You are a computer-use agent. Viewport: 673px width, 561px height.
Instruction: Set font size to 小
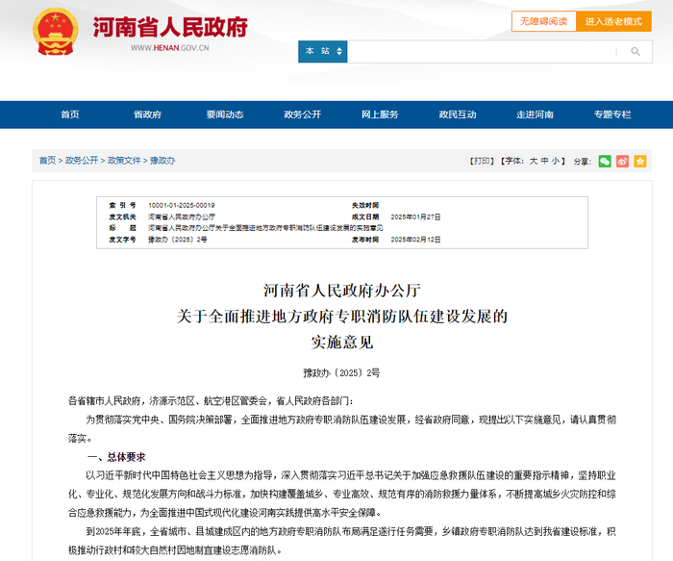click(556, 161)
